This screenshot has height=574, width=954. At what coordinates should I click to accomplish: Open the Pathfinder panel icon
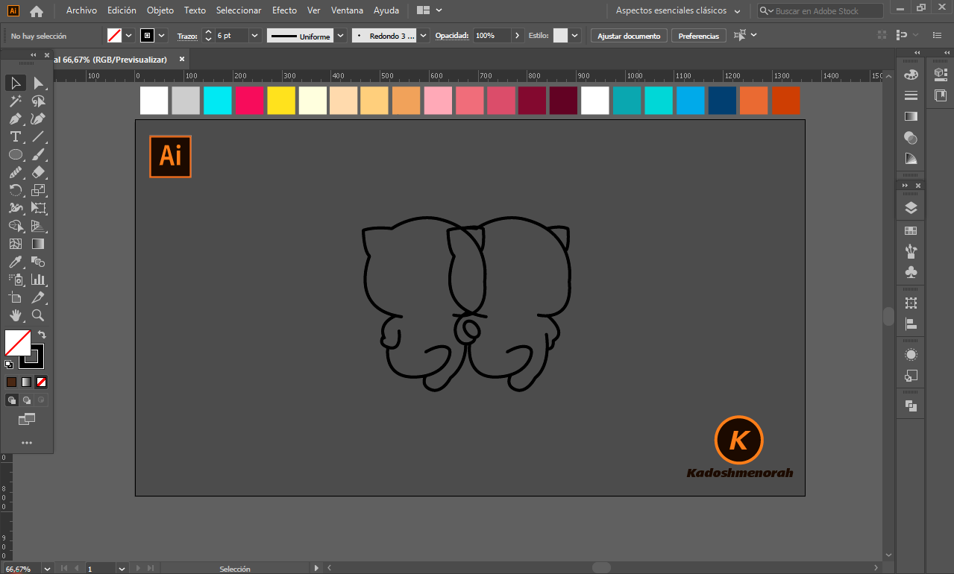[911, 406]
